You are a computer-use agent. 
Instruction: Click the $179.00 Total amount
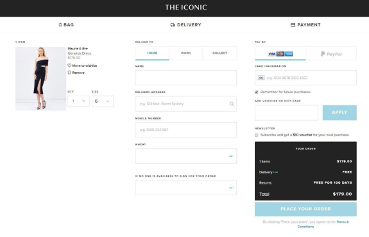click(x=342, y=194)
